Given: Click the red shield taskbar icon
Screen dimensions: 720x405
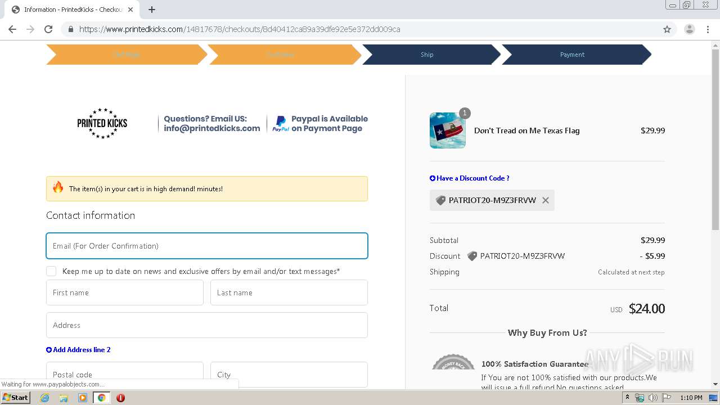Looking at the screenshot, I should pyautogui.click(x=120, y=398).
